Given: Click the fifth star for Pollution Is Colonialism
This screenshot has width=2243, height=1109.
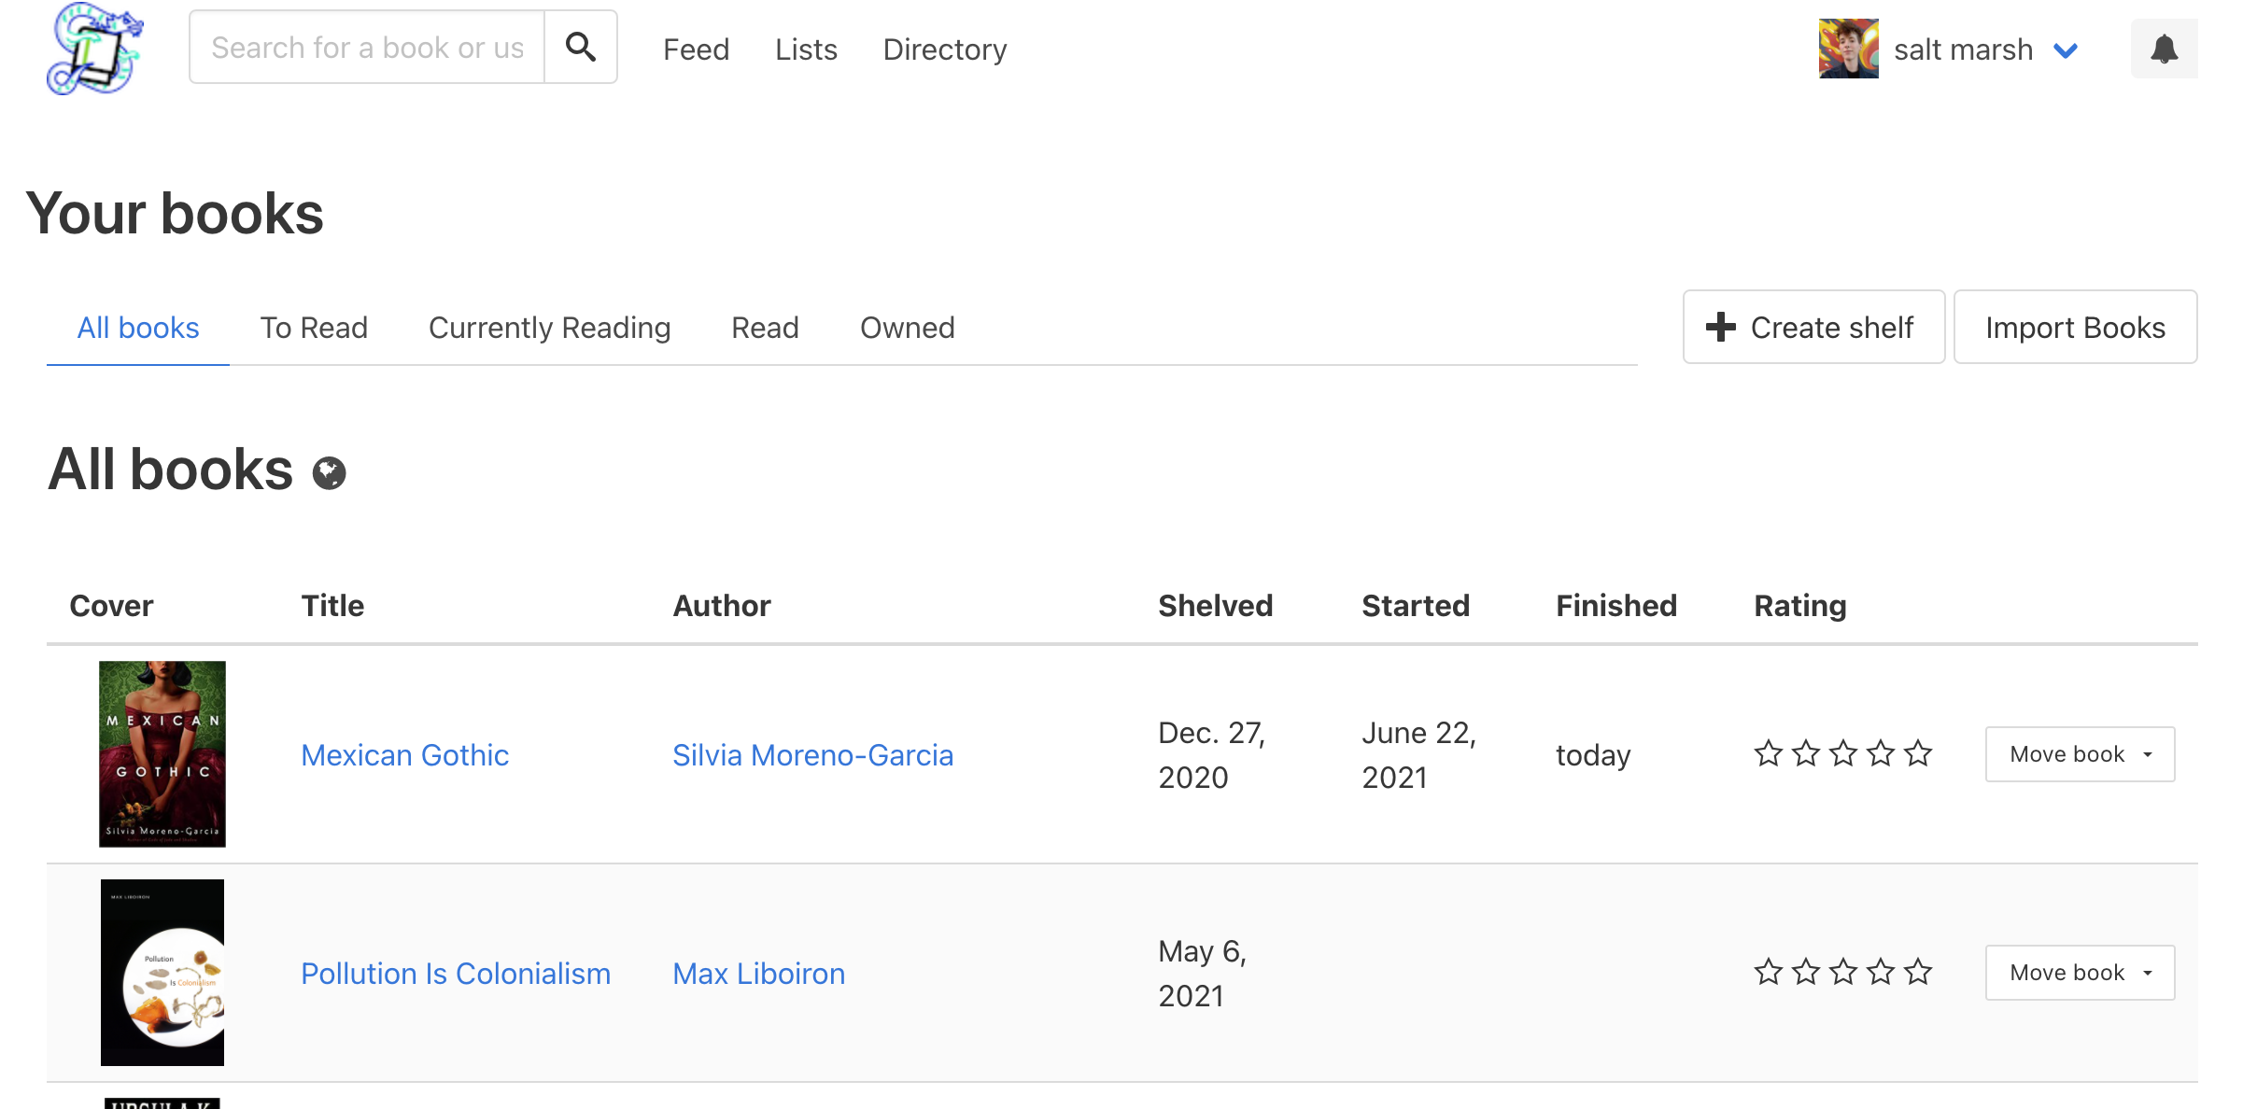Looking at the screenshot, I should [1918, 971].
